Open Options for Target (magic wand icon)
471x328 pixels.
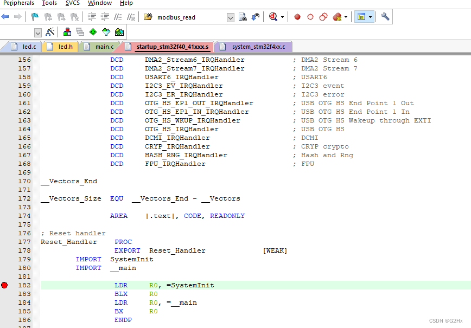click(x=50, y=31)
